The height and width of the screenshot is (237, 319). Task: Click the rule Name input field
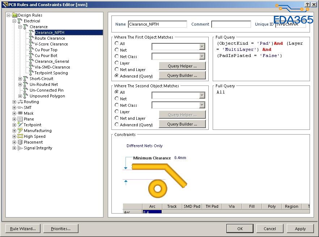[157, 25]
